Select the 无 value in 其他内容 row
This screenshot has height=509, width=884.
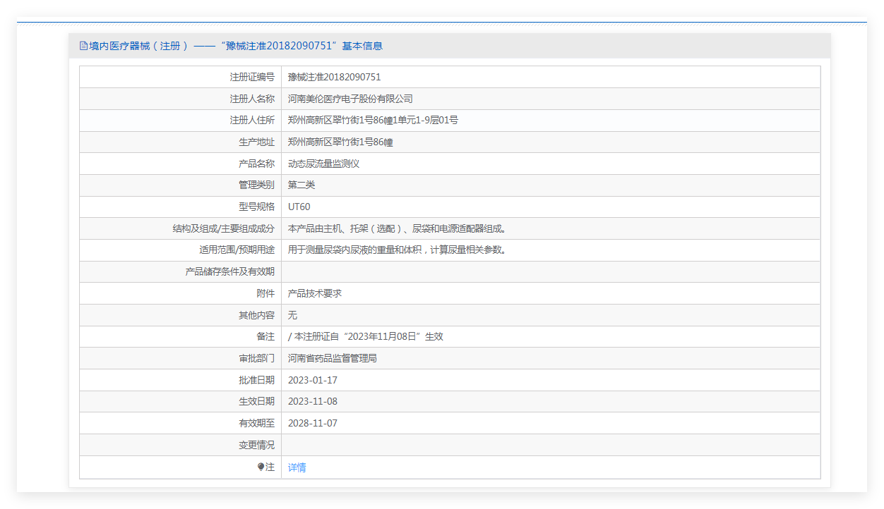pos(292,315)
